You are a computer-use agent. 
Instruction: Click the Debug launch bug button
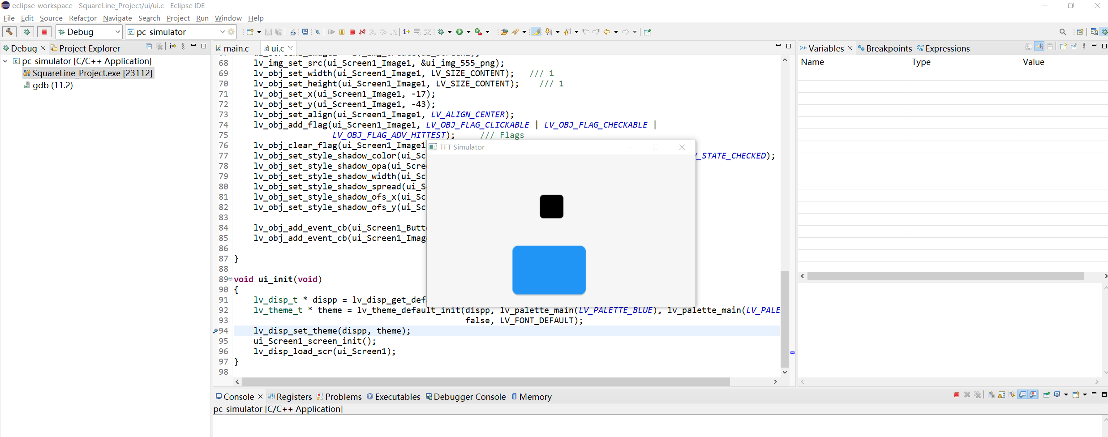click(x=27, y=32)
